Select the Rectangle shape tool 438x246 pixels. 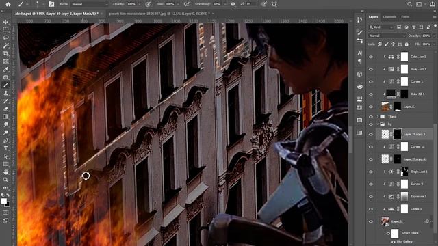[5, 164]
